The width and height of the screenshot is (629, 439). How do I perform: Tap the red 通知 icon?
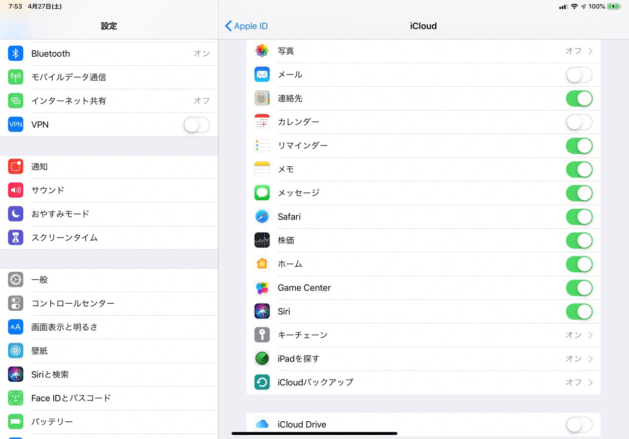[x=16, y=166]
